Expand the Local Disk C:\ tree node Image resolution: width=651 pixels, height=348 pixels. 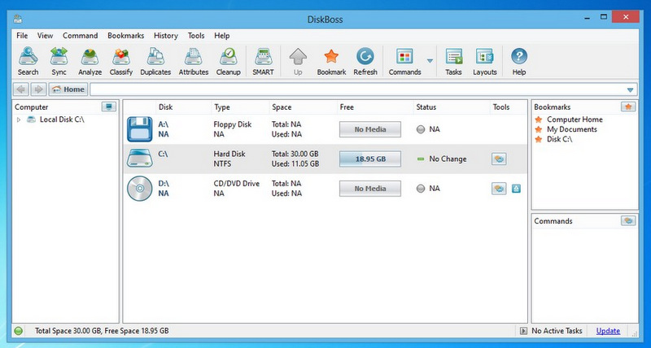(18, 120)
